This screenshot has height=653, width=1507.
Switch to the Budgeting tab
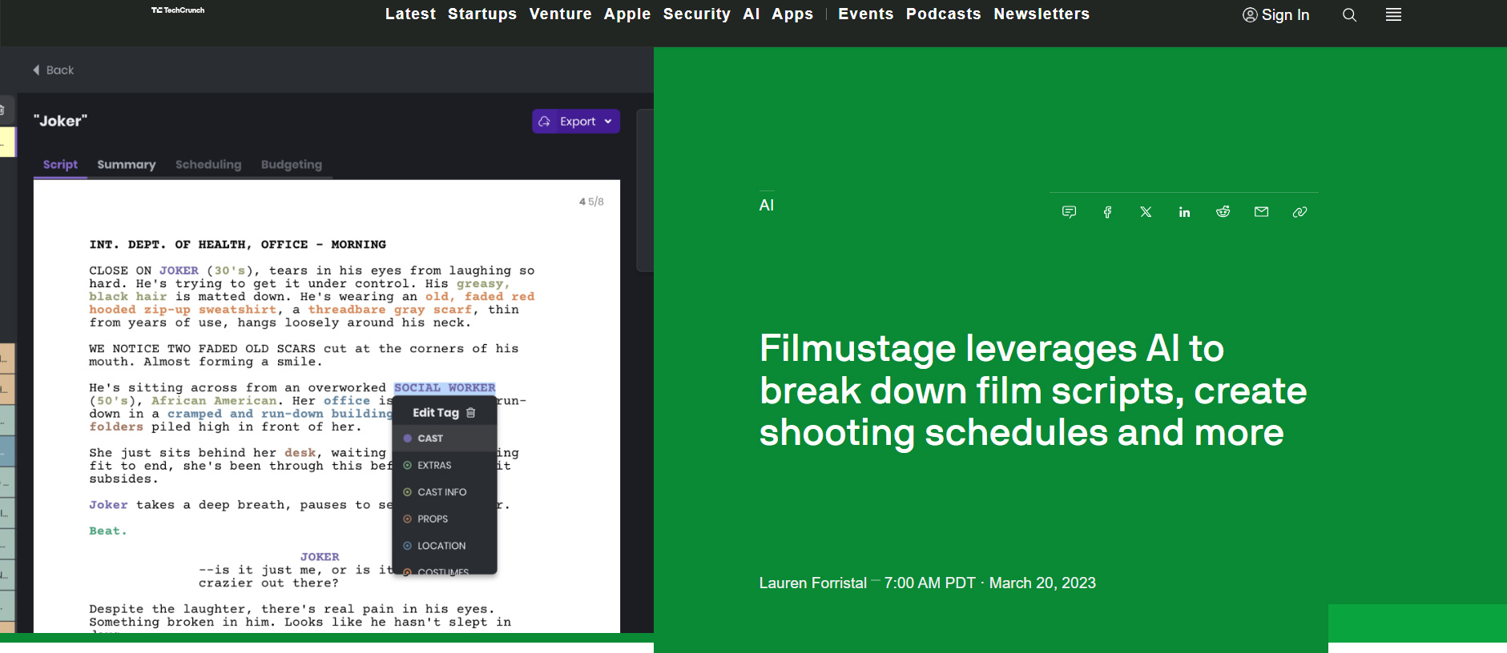tap(292, 164)
